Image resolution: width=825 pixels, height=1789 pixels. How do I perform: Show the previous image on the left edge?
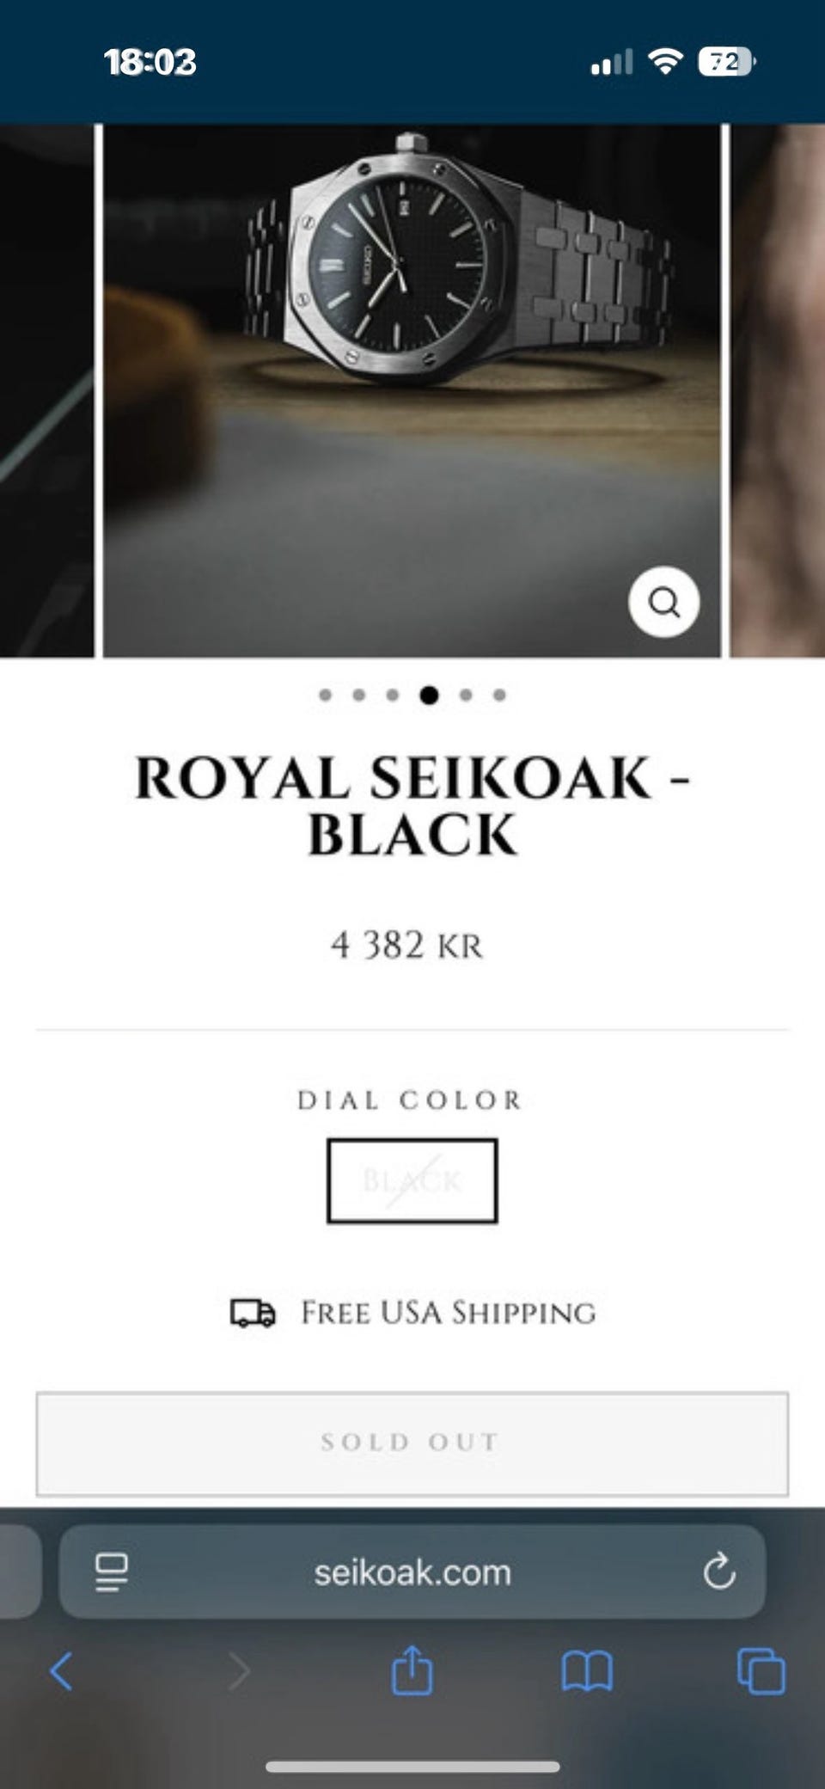tap(46, 391)
